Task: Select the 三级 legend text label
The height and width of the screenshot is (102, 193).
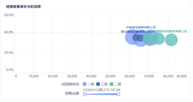Action: pyautogui.click(x=104, y=84)
